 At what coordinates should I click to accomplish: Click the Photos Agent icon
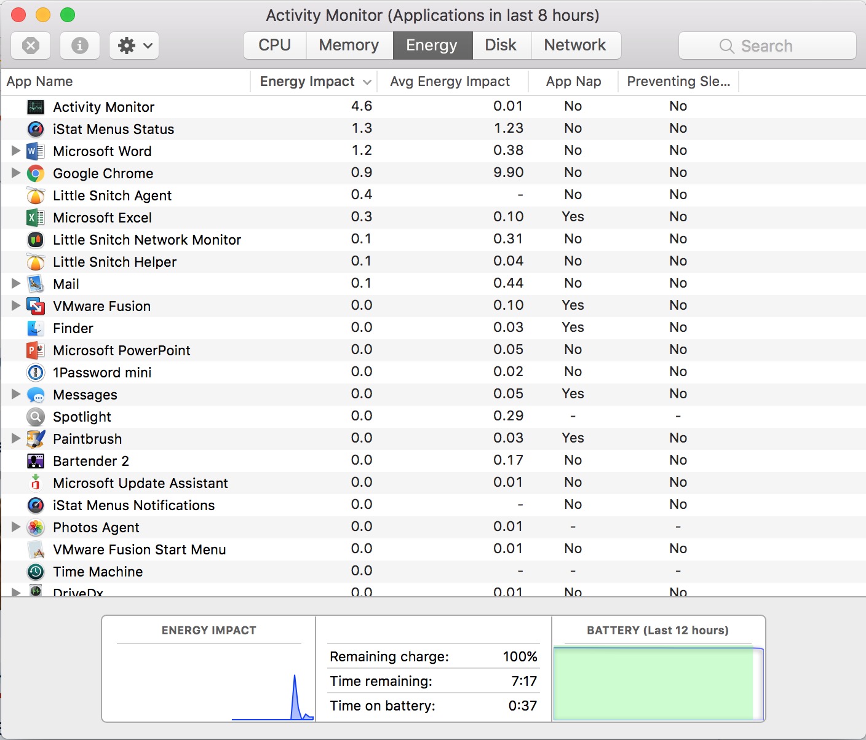coord(36,527)
